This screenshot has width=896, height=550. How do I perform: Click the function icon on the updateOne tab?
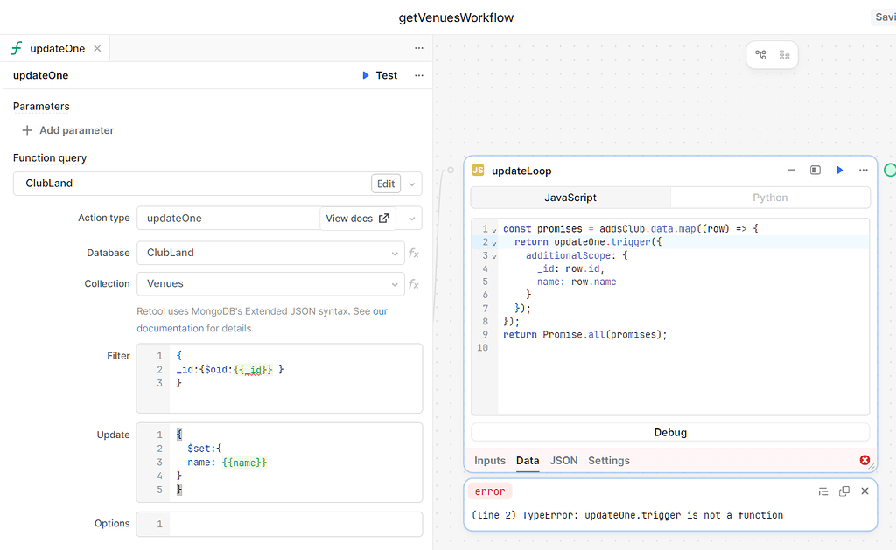[x=15, y=48]
